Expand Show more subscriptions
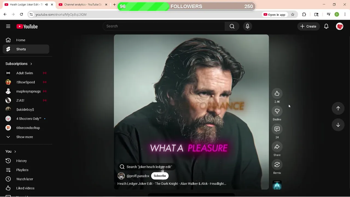350x197 pixels. click(26, 137)
